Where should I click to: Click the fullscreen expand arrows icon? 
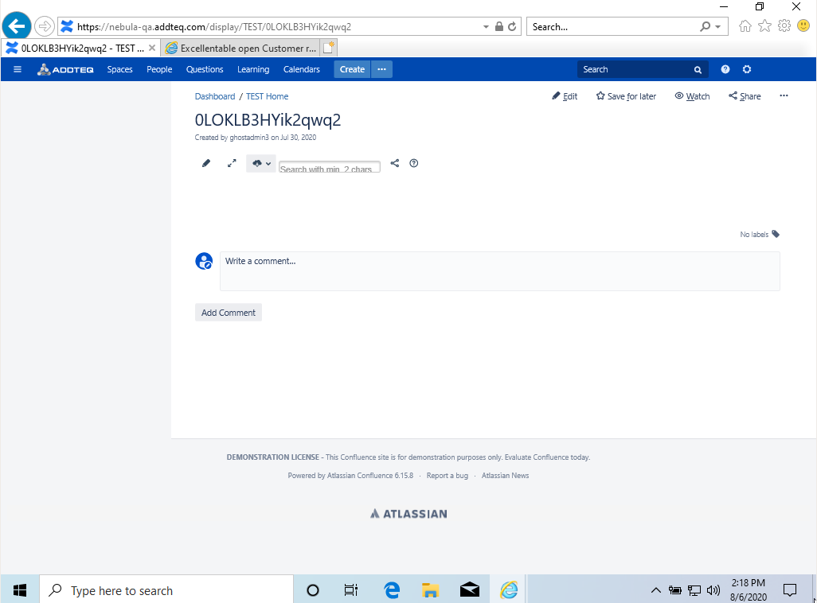(232, 163)
